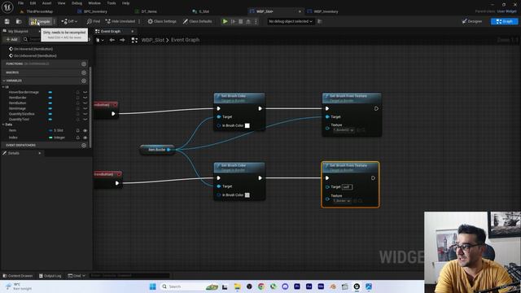521x293 pixels.
Task: Open Class Settings
Action: [162, 21]
